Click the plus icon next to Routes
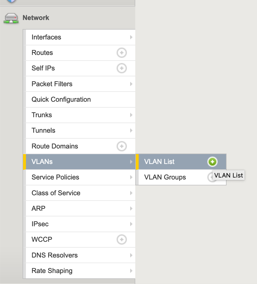Image resolution: width=257 pixels, height=284 pixels. (121, 53)
